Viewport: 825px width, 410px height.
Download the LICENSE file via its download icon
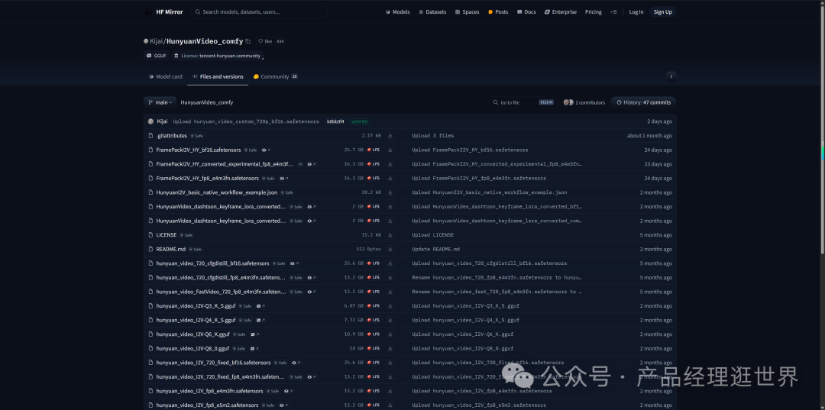pos(390,235)
